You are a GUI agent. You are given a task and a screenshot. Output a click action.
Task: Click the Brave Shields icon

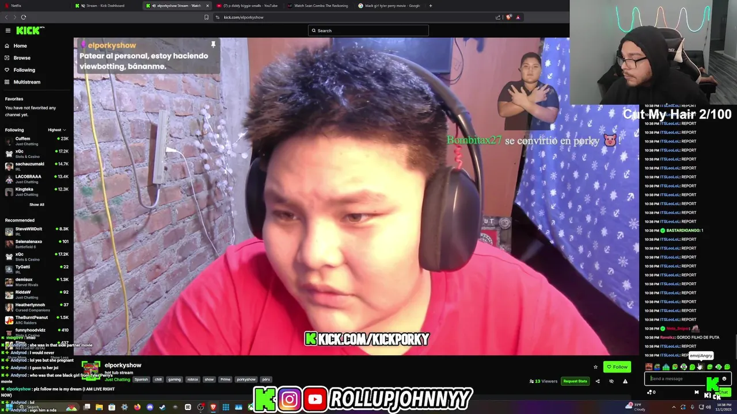508,17
